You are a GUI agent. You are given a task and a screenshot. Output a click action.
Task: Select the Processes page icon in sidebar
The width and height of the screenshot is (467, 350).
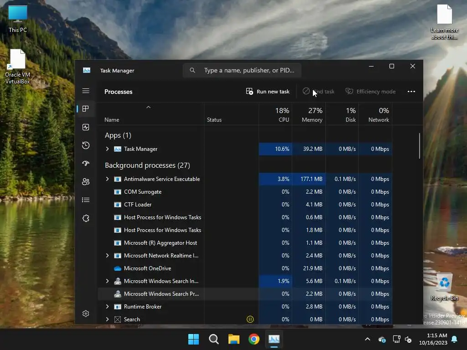tap(86, 109)
